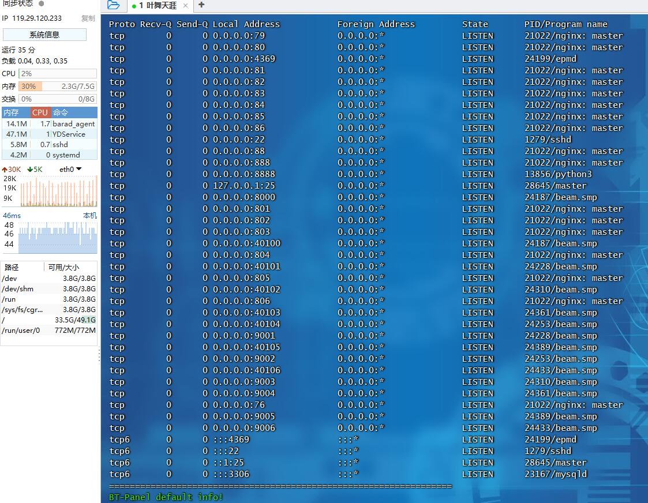Copy the IP address with 复制
This screenshot has width=648, height=503.
coord(88,18)
